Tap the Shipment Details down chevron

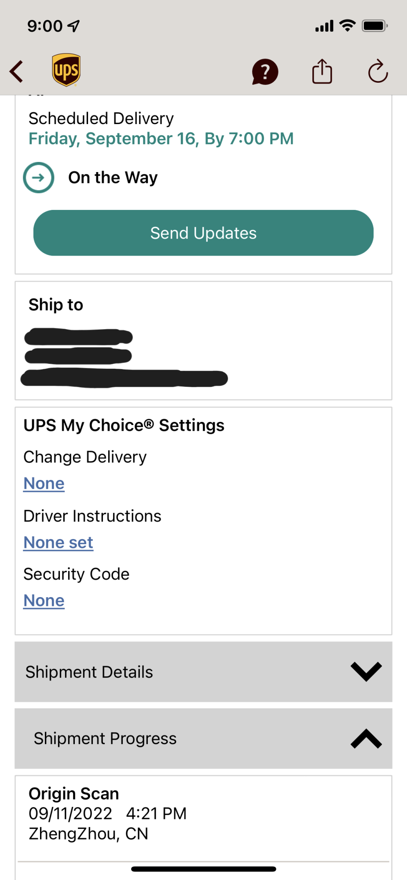[366, 671]
